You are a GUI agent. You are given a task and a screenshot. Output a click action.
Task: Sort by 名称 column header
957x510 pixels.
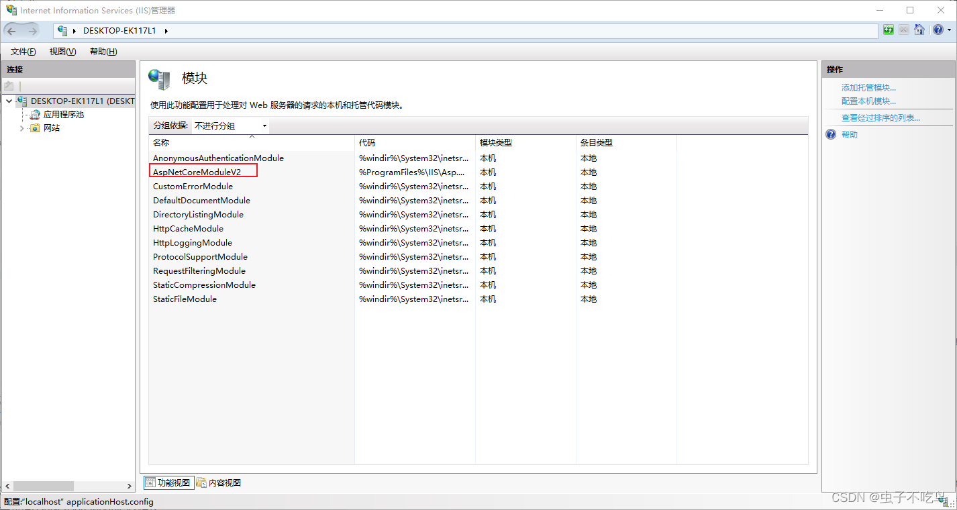click(252, 143)
